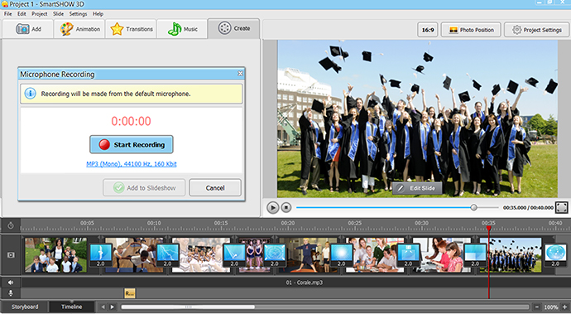Zoom in the timeline with plus button
571x314 pixels.
coord(565,307)
